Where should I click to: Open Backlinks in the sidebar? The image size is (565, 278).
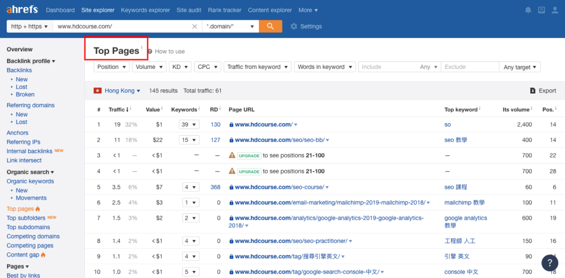[19, 70]
